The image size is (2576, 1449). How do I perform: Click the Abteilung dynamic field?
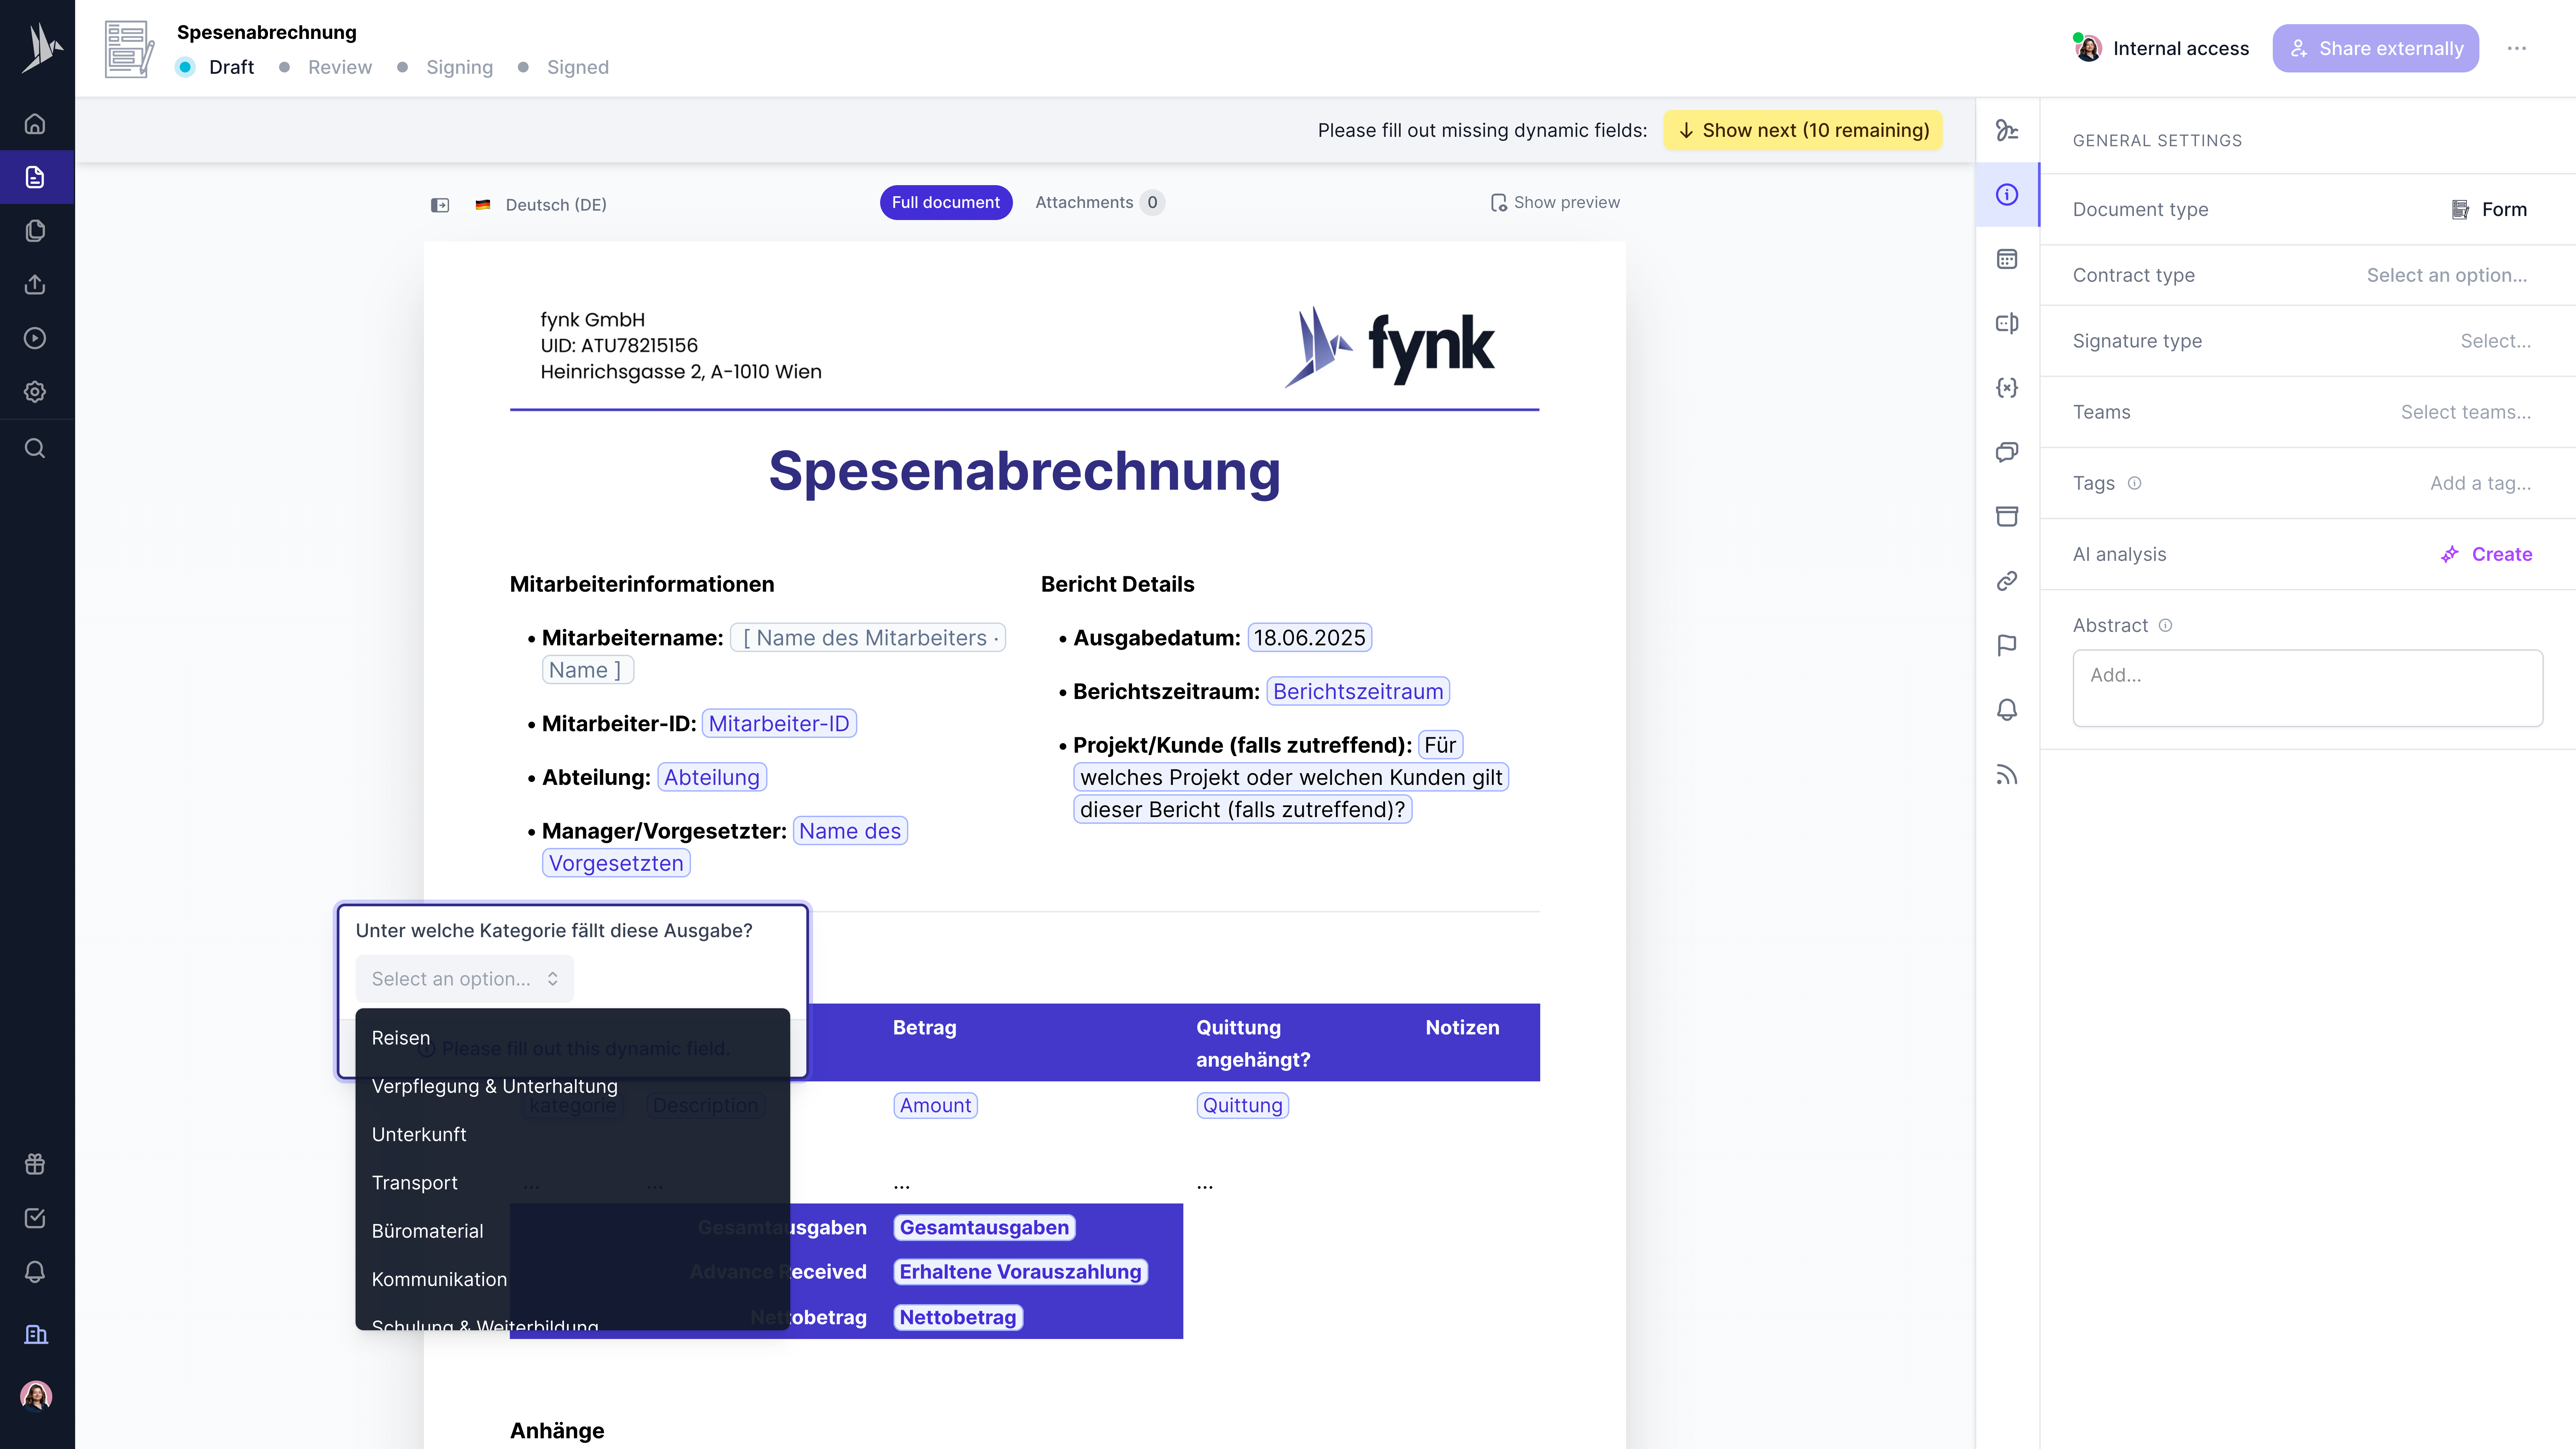(x=712, y=777)
